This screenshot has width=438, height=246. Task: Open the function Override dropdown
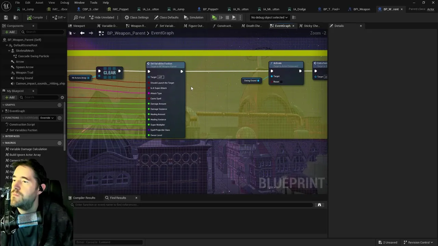(47, 118)
